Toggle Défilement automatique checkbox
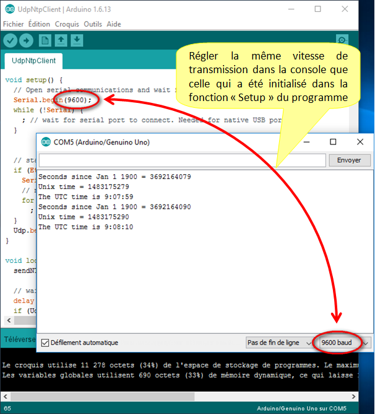375x414 pixels. (x=45, y=343)
